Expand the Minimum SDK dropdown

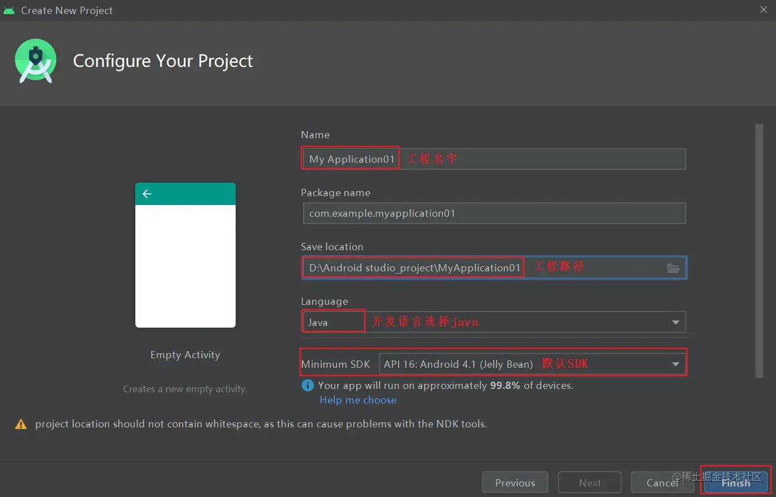tap(676, 364)
